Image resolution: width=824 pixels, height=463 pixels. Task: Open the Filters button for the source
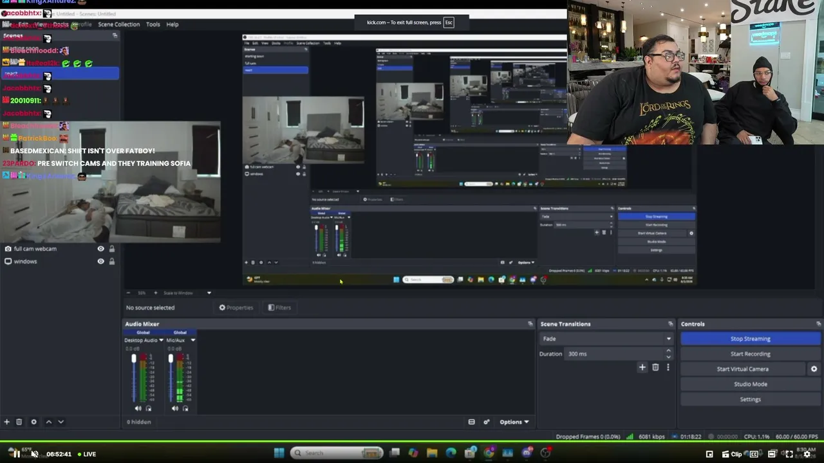pos(279,307)
